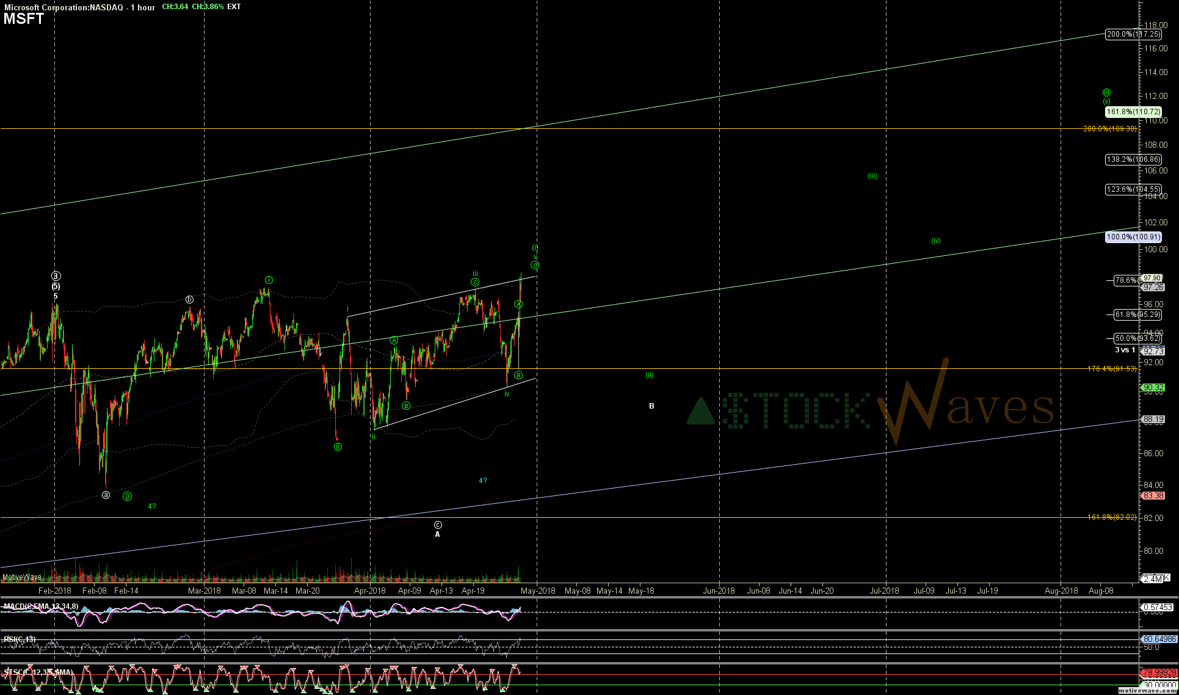Click the green (iv) projected wave label
This screenshot has height=695, width=1179.
pos(936,241)
